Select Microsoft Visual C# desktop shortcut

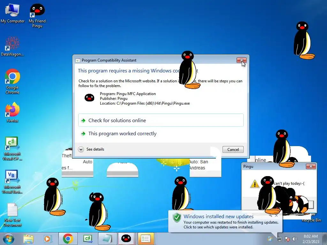pos(12,148)
